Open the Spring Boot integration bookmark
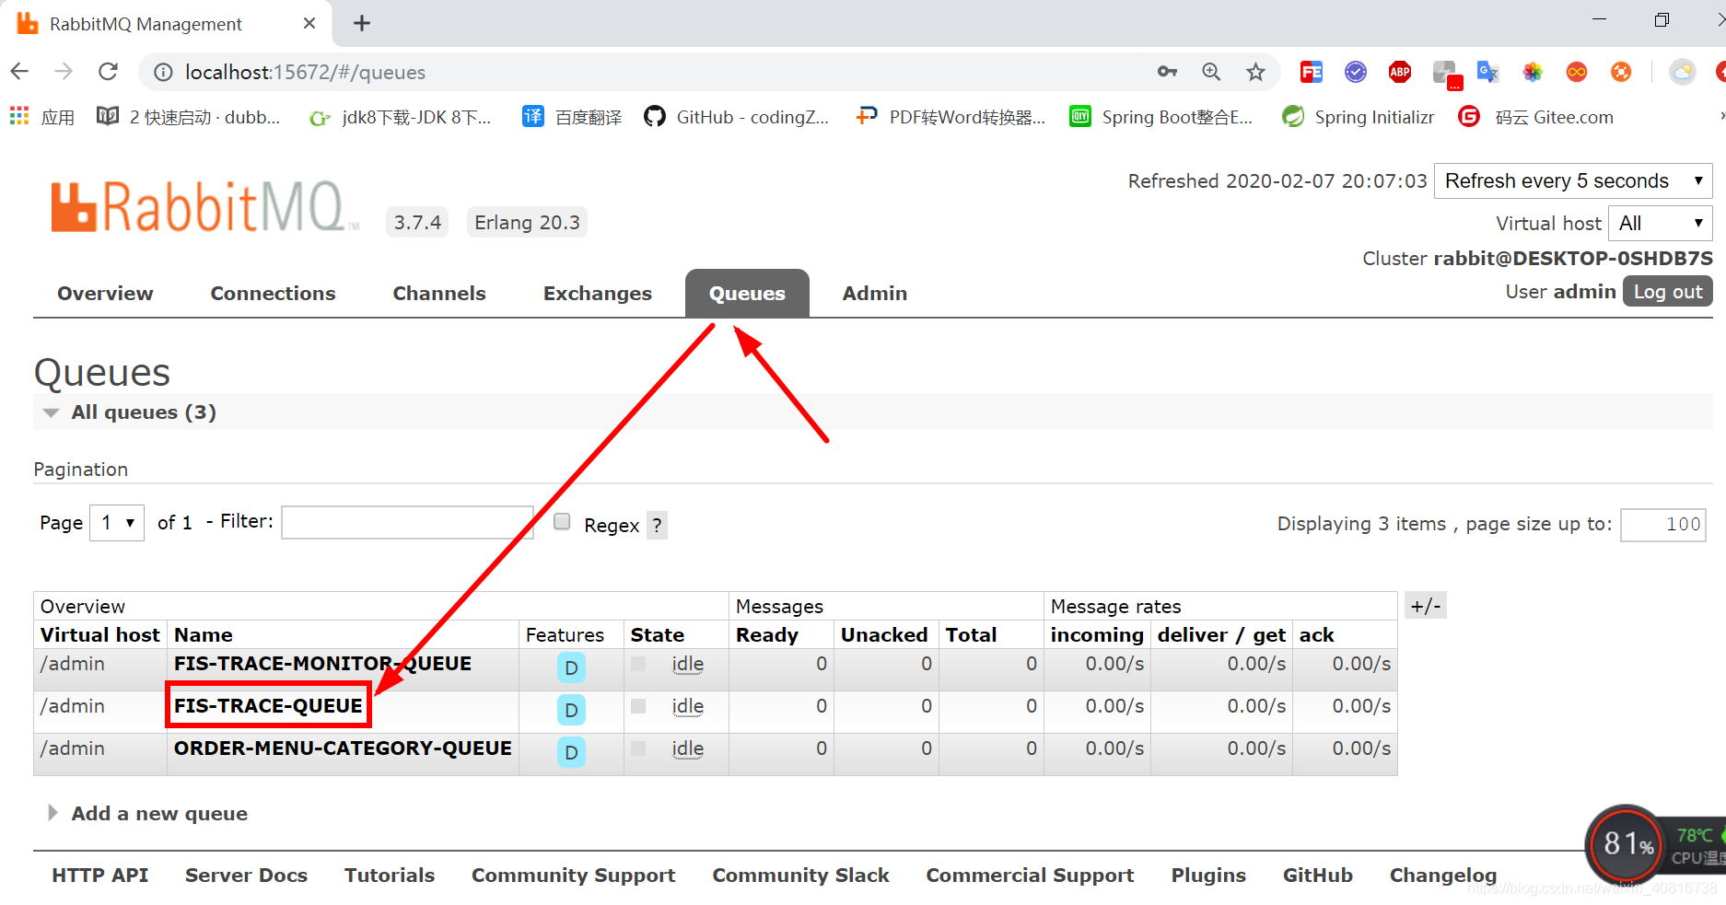This screenshot has width=1726, height=905. pyautogui.click(x=1160, y=117)
